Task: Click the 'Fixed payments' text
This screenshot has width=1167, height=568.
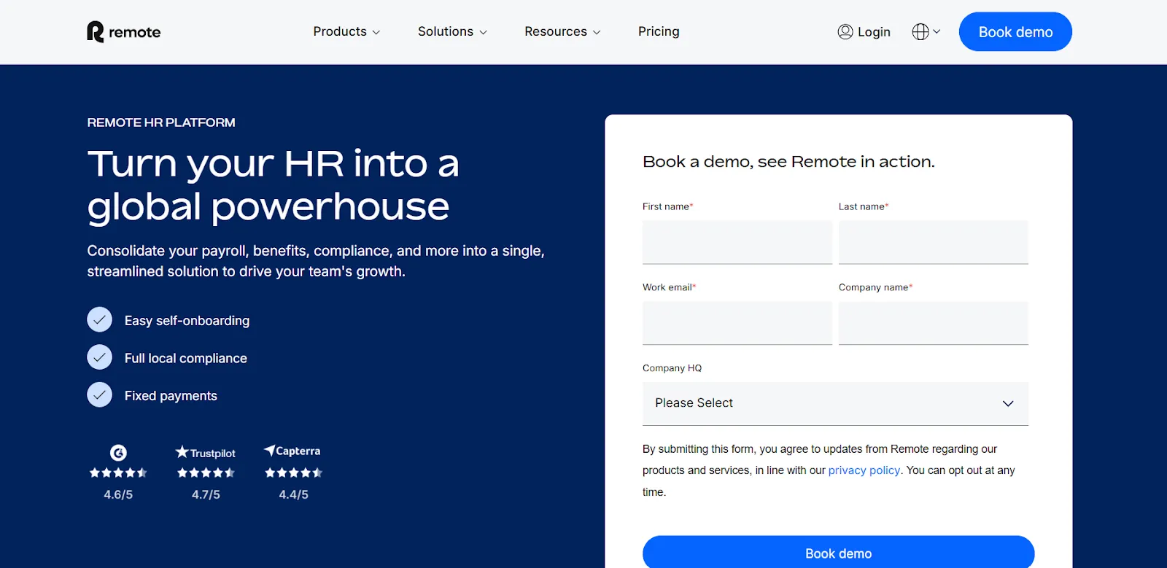Action: 171,396
